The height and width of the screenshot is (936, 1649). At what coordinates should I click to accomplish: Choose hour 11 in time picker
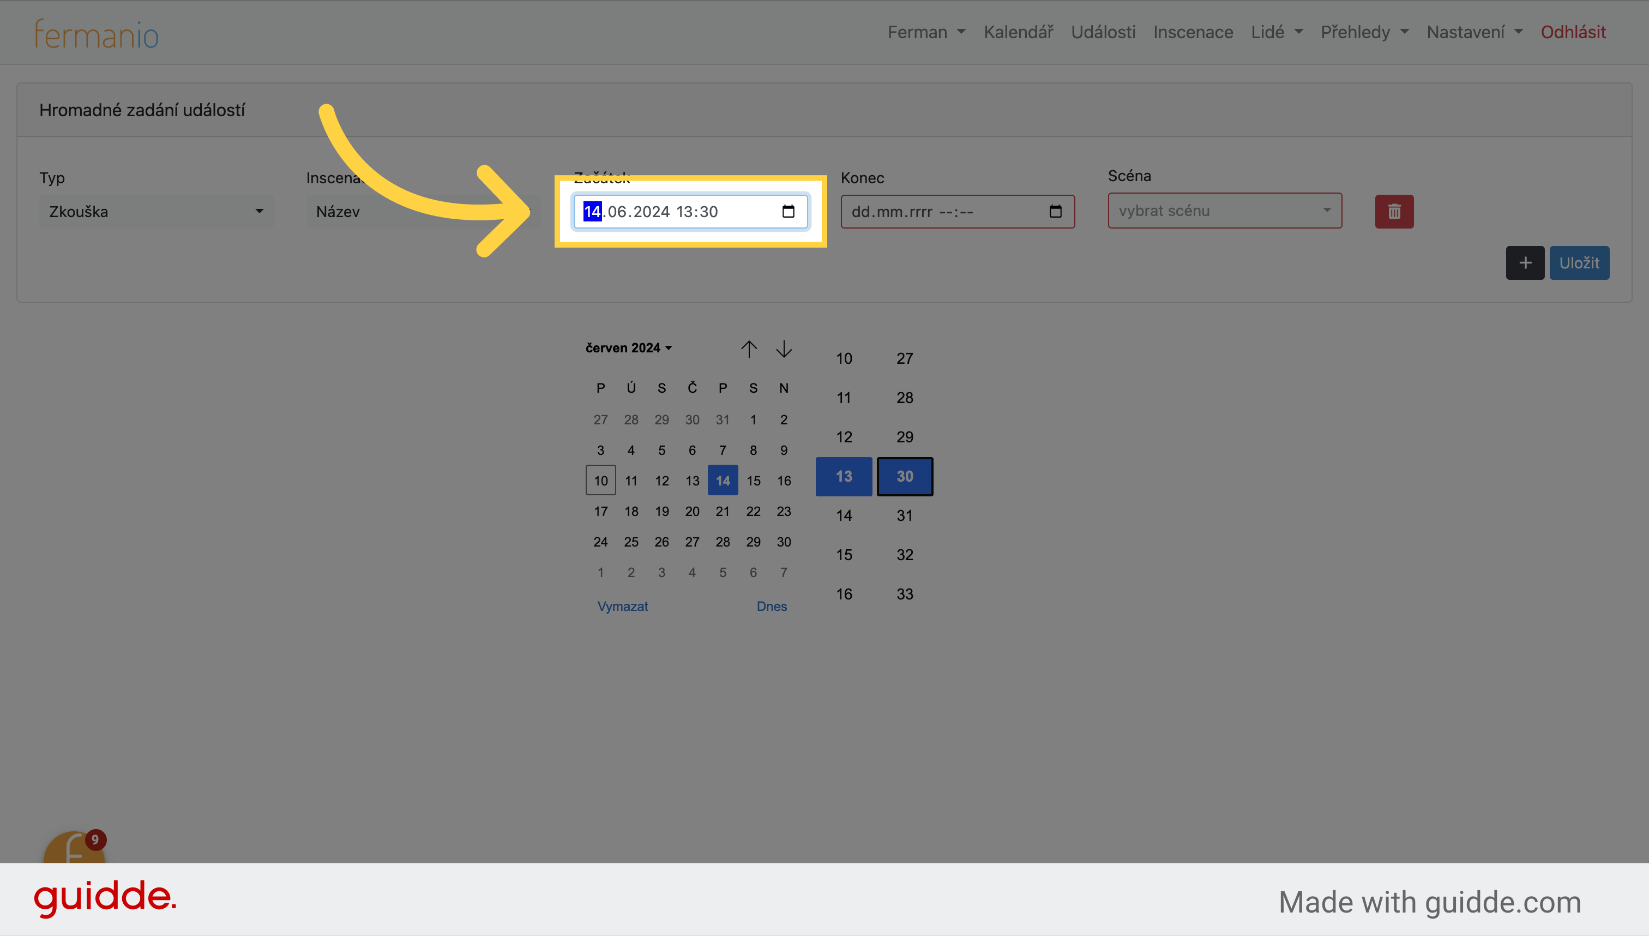(x=844, y=398)
